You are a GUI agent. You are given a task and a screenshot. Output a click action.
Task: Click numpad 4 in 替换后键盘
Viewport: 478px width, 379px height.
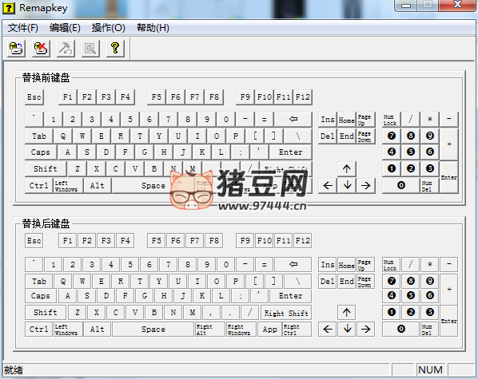pos(392,296)
